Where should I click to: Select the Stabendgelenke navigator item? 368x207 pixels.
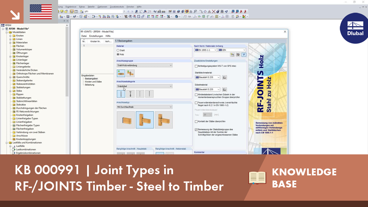24,80
